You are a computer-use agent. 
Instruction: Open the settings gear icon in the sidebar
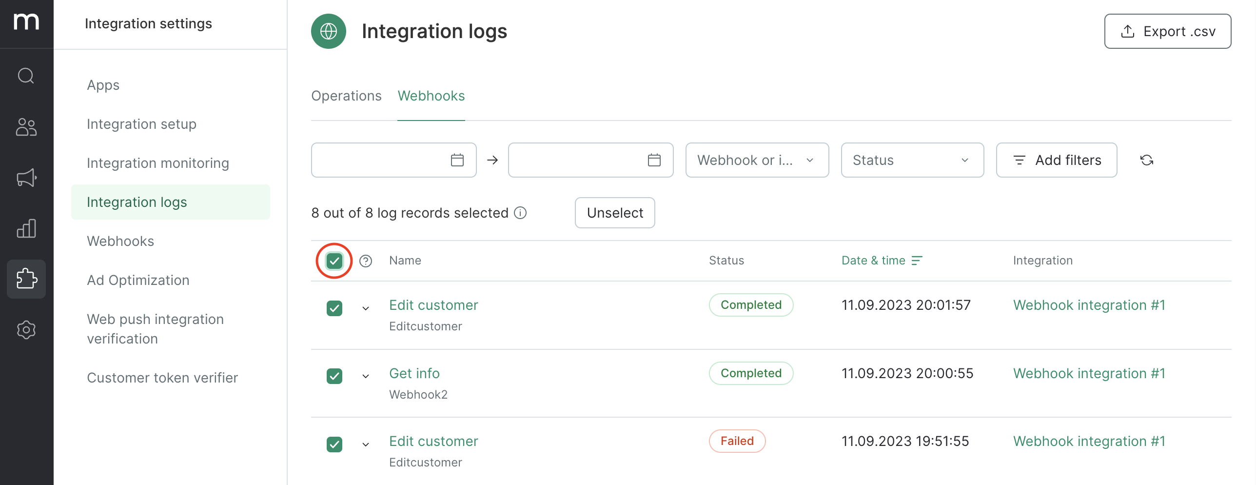click(x=26, y=330)
